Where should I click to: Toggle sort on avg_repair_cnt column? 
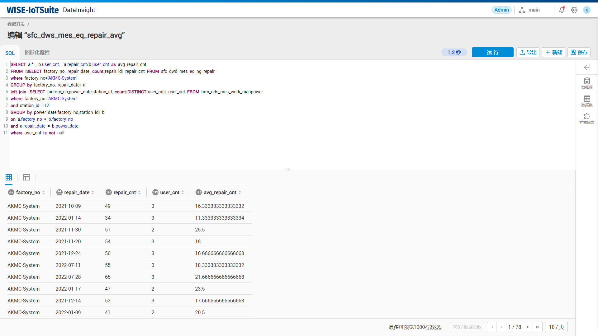tap(240, 193)
